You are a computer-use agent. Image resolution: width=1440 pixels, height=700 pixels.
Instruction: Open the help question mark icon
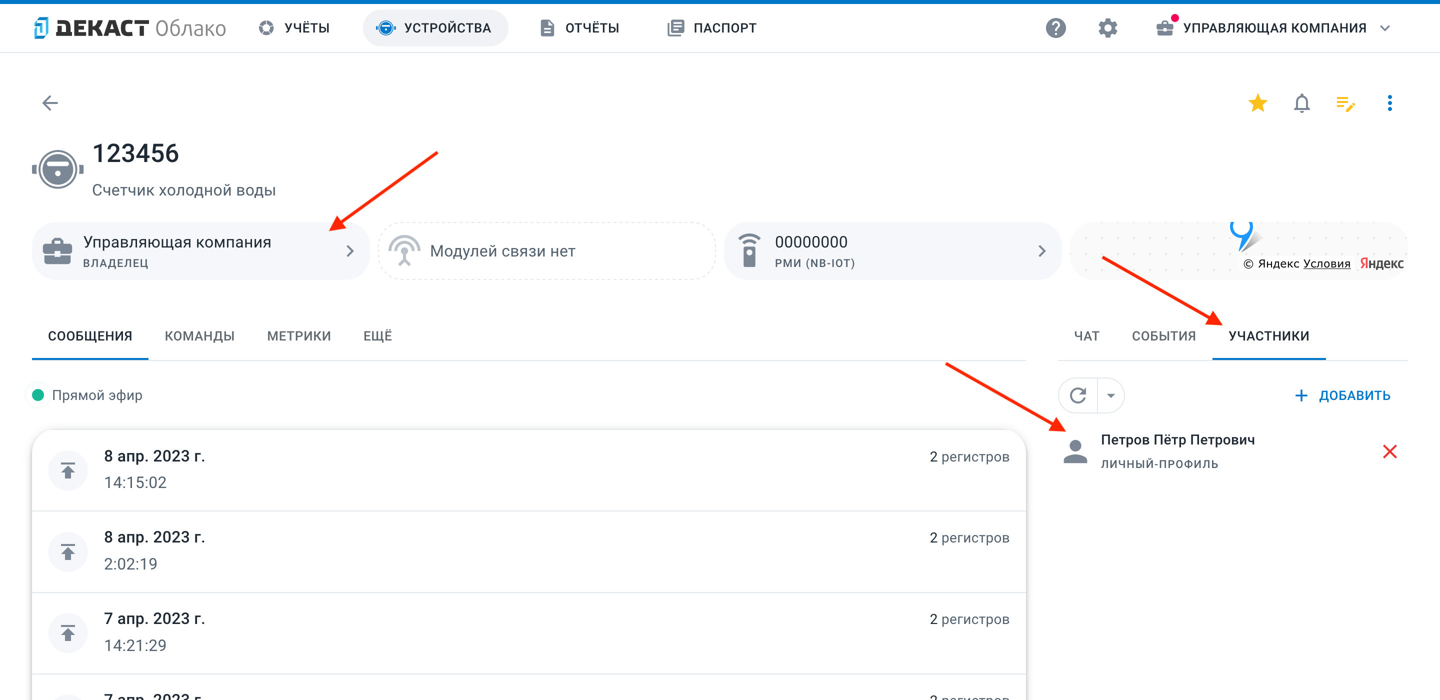point(1055,28)
